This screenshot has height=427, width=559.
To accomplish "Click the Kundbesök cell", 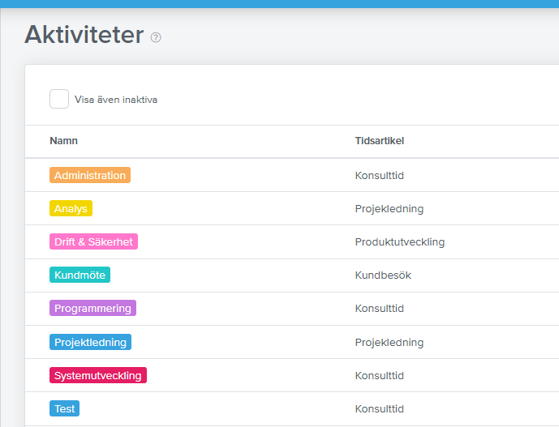I will [x=383, y=275].
